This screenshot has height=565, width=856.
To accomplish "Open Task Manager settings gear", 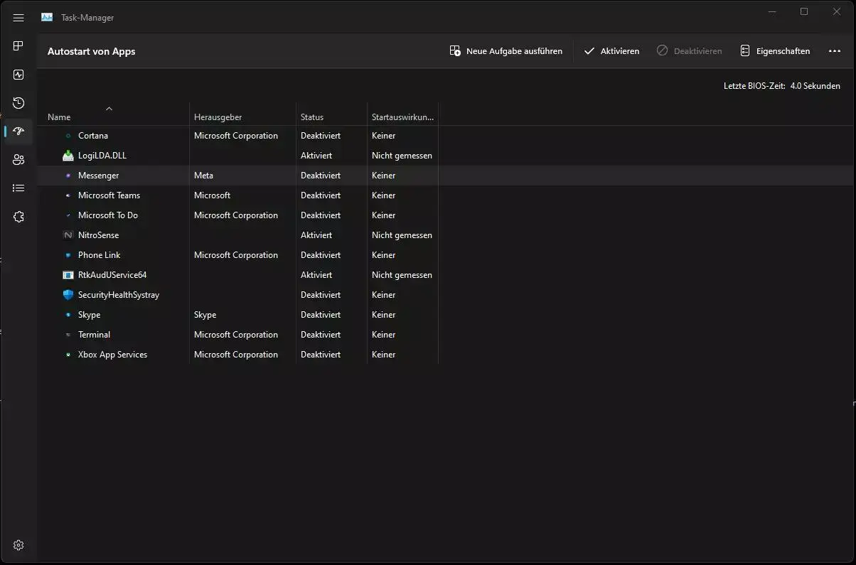I will tap(18, 545).
